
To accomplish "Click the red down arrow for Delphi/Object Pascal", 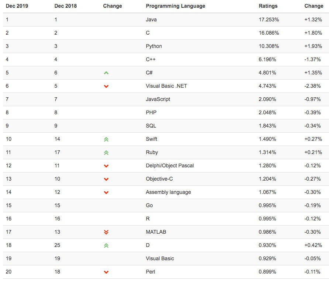I will pyautogui.click(x=106, y=166).
